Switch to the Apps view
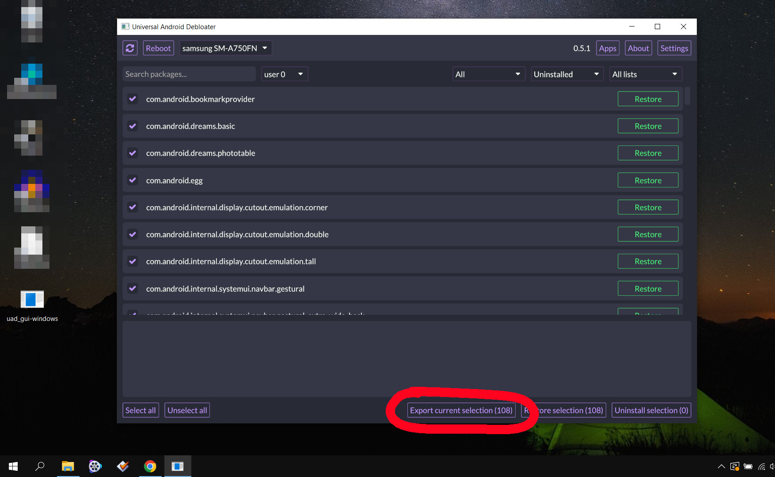775x477 pixels. [607, 48]
